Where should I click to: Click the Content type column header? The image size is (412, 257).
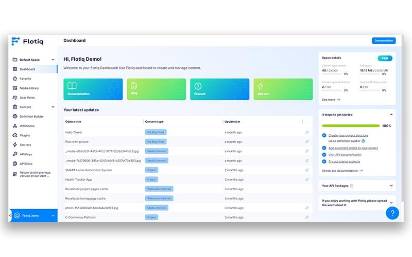154,122
